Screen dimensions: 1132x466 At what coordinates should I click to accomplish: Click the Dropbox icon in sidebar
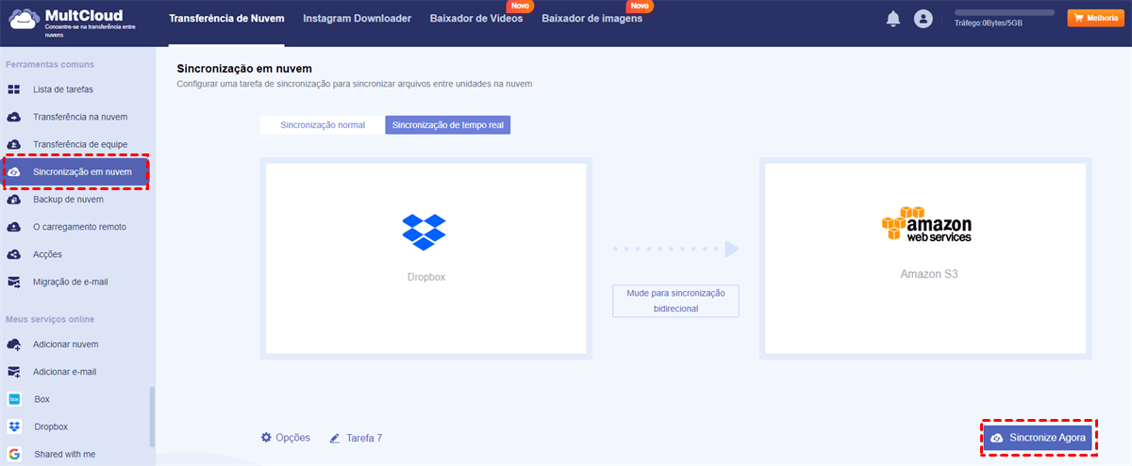[14, 426]
